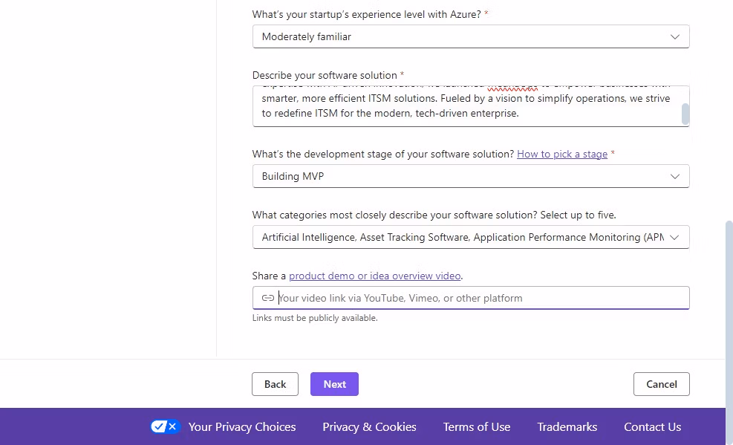Expand the software solution categories dropdown
The width and height of the screenshot is (733, 445).
pyautogui.click(x=674, y=237)
